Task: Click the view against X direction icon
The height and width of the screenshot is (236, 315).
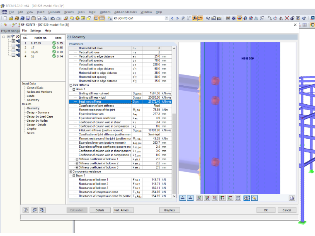Action: (x=207, y=198)
